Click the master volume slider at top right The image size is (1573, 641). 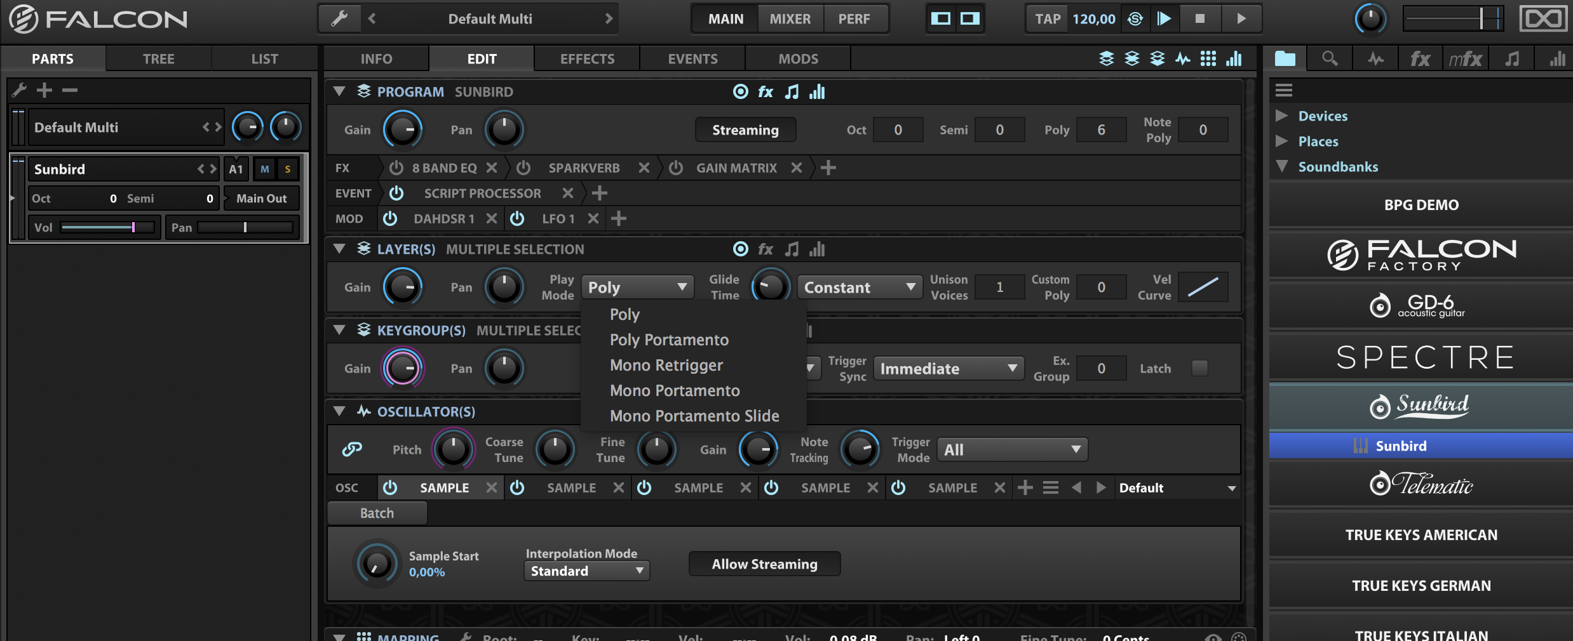click(x=1454, y=19)
